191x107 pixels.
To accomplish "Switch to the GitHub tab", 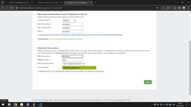I will (x=19, y=2).
